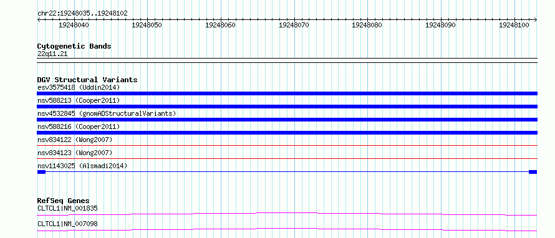This screenshot has height=238, width=555.
Task: Open the nsv834123 (Wong2007) variant label
Action: point(75,153)
